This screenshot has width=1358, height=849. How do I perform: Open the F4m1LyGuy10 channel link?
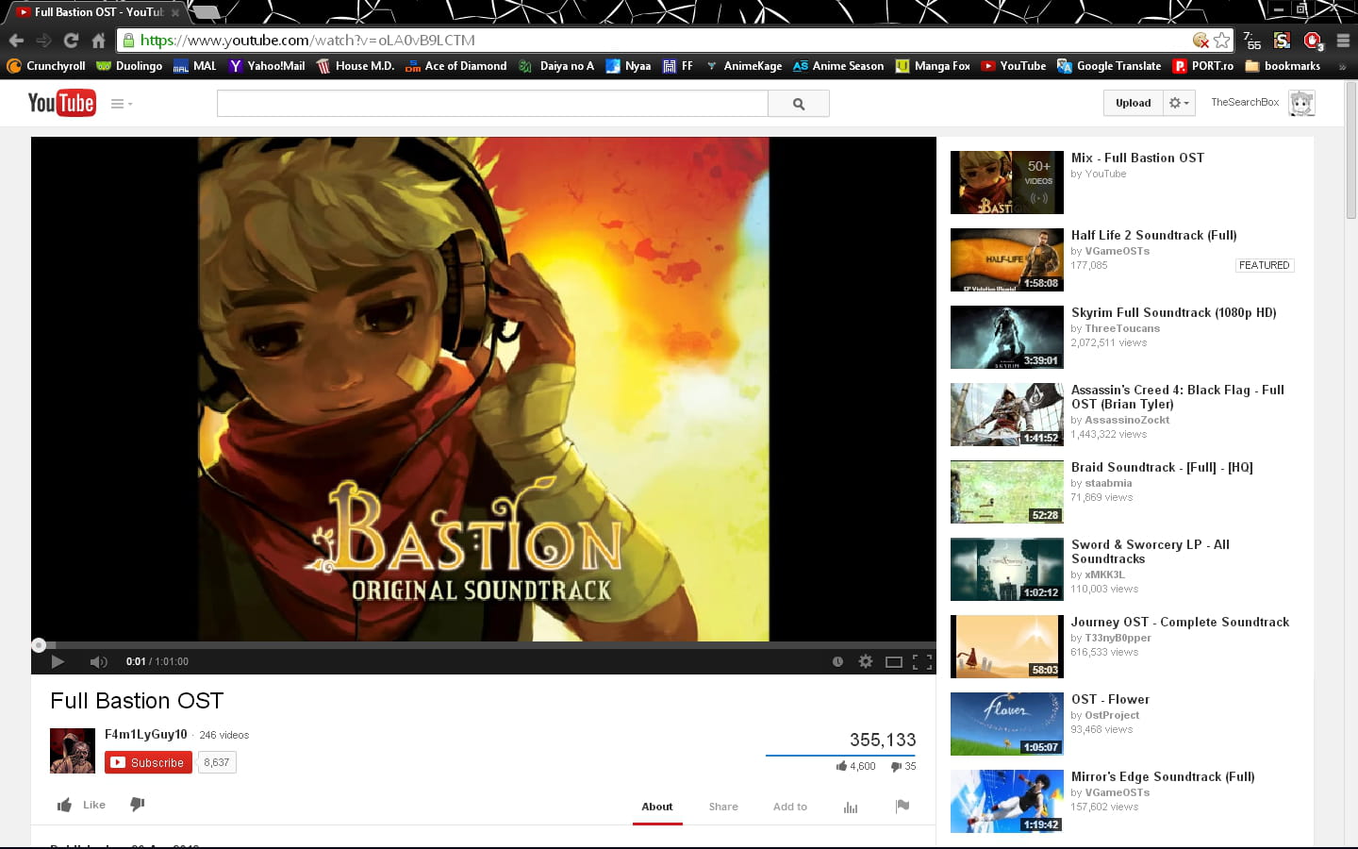point(145,734)
